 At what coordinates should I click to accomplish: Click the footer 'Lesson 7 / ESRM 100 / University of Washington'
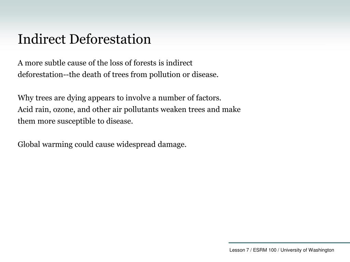[x=282, y=250]
